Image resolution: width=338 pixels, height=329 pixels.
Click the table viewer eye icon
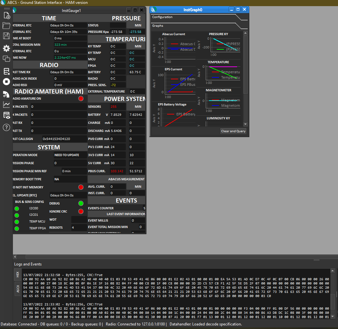point(6,115)
